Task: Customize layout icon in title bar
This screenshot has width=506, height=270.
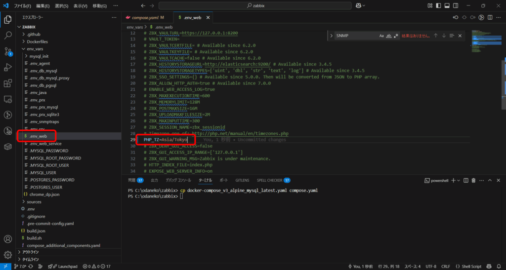Action: tap(430, 6)
